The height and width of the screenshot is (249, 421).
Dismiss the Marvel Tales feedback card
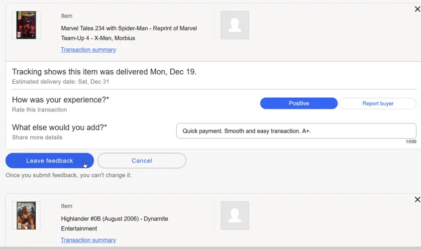[x=417, y=9]
